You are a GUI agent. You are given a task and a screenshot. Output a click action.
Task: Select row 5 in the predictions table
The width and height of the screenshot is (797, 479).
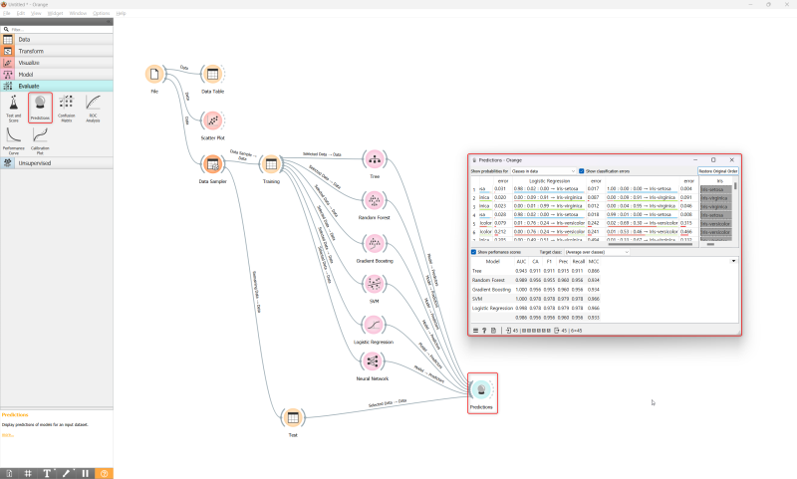pos(585,223)
